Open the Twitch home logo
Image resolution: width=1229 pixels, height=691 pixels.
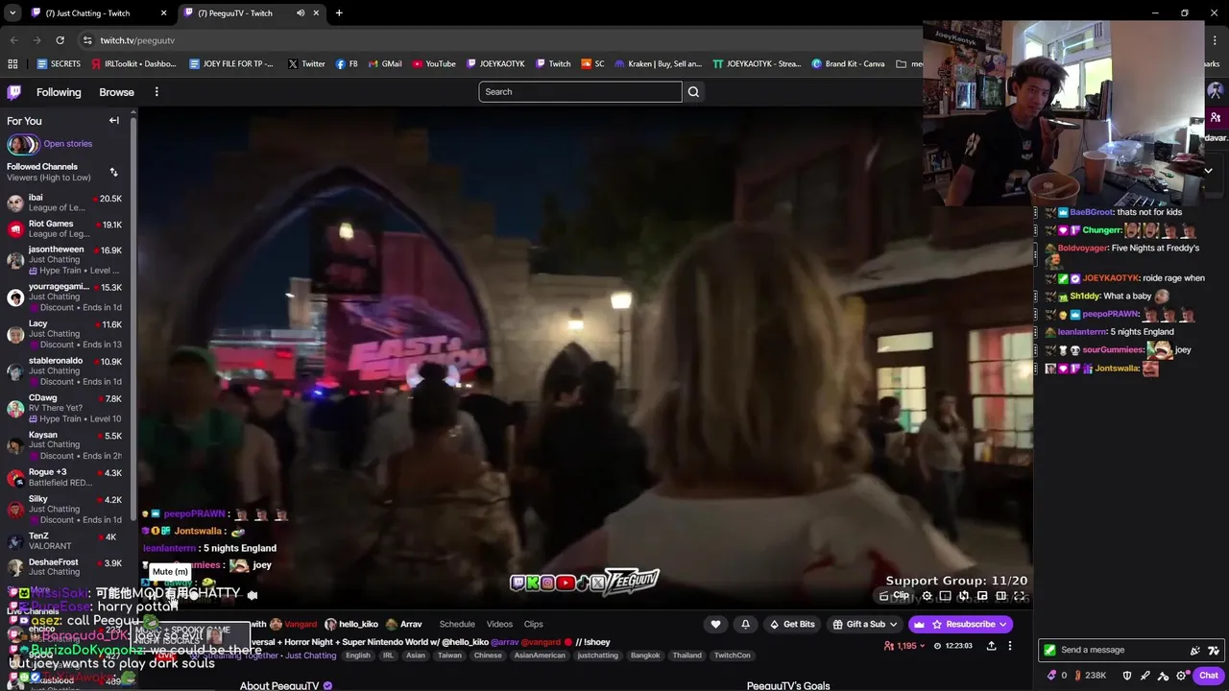tap(14, 92)
